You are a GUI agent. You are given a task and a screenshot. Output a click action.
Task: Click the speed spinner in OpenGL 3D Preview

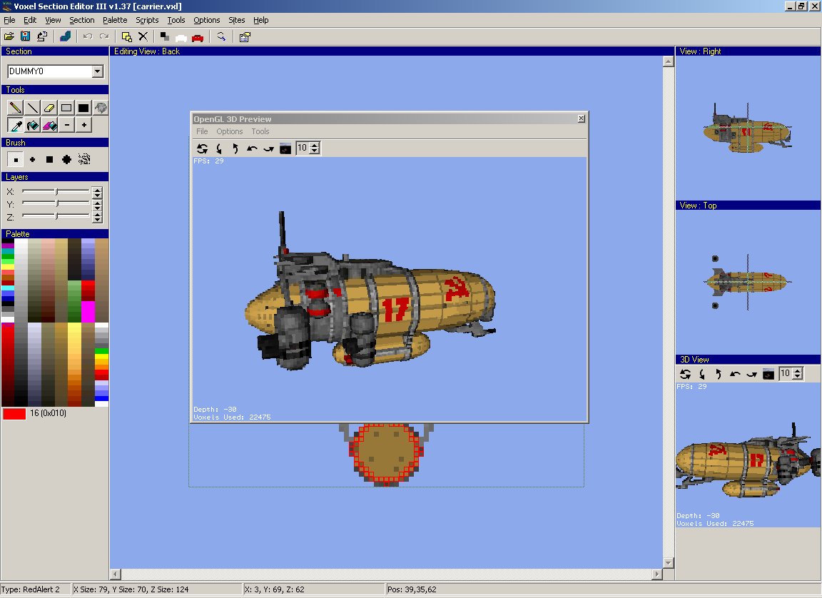[x=315, y=148]
